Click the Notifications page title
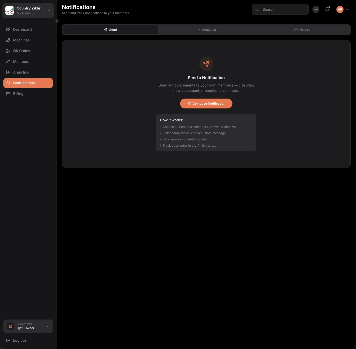Image resolution: width=356 pixels, height=349 pixels. pyautogui.click(x=79, y=7)
